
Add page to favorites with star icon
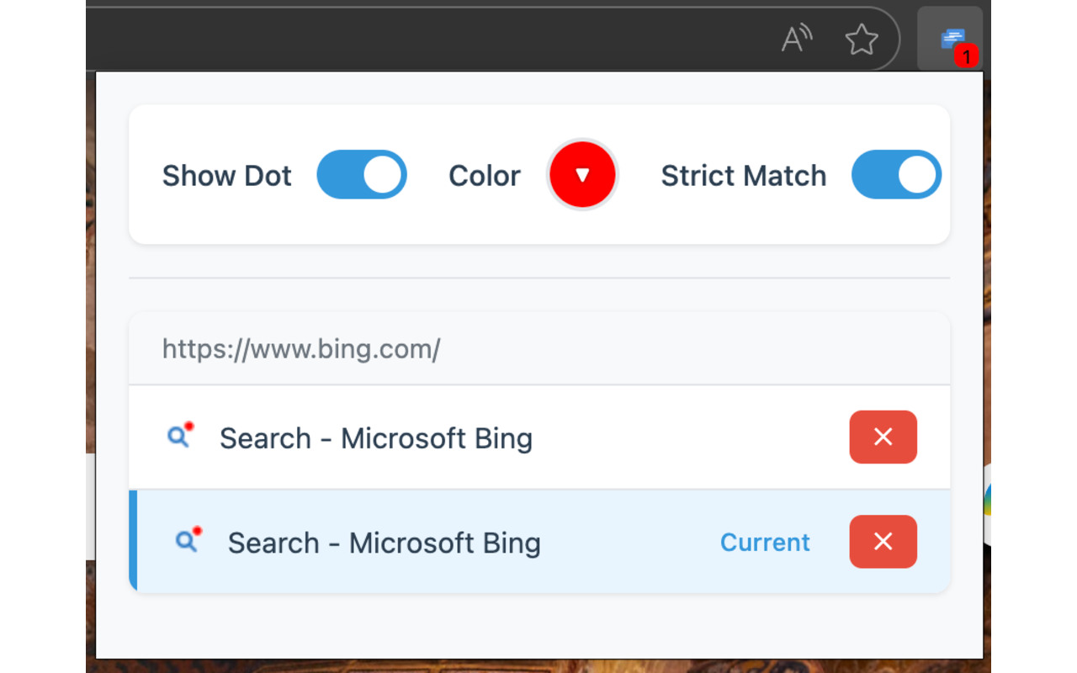point(861,39)
